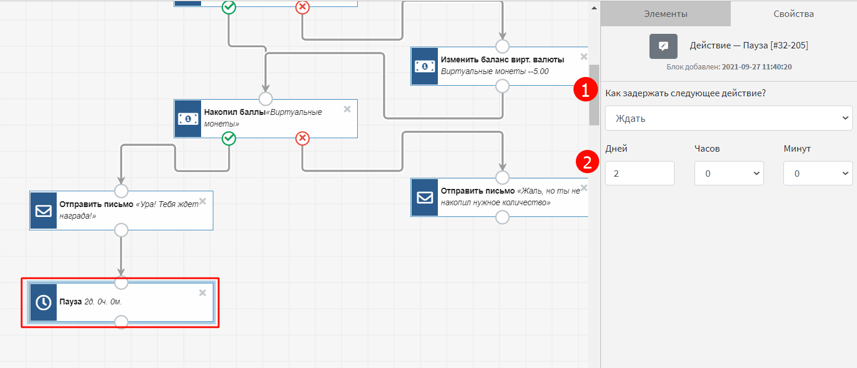Click envelope icon of «Жаль, но ты не накопил» letter
Screen dimensions: 857x368
[x=424, y=197]
